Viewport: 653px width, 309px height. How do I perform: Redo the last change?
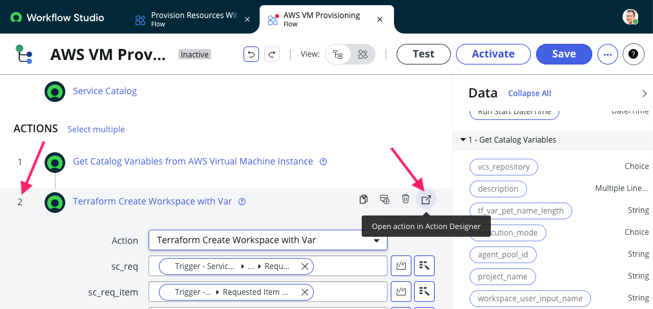click(x=272, y=54)
